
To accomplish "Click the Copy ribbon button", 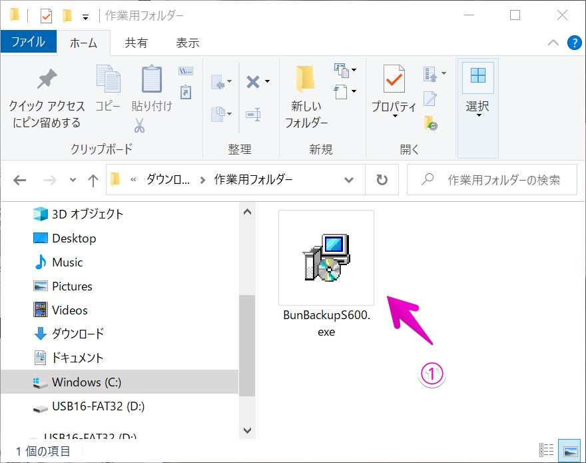I will [109, 88].
